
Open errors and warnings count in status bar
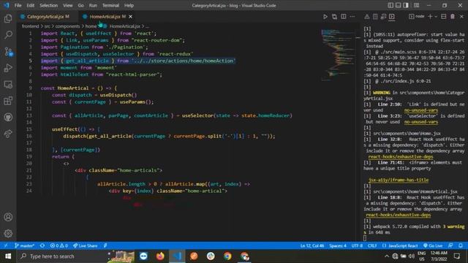click(x=58, y=245)
